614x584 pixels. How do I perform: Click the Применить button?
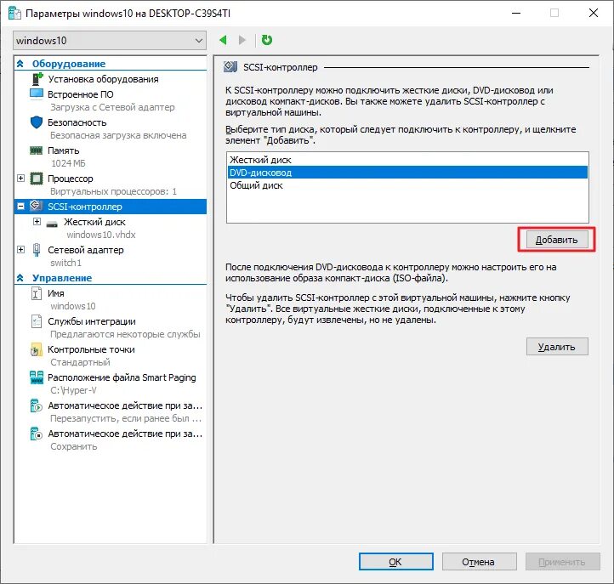click(x=562, y=562)
